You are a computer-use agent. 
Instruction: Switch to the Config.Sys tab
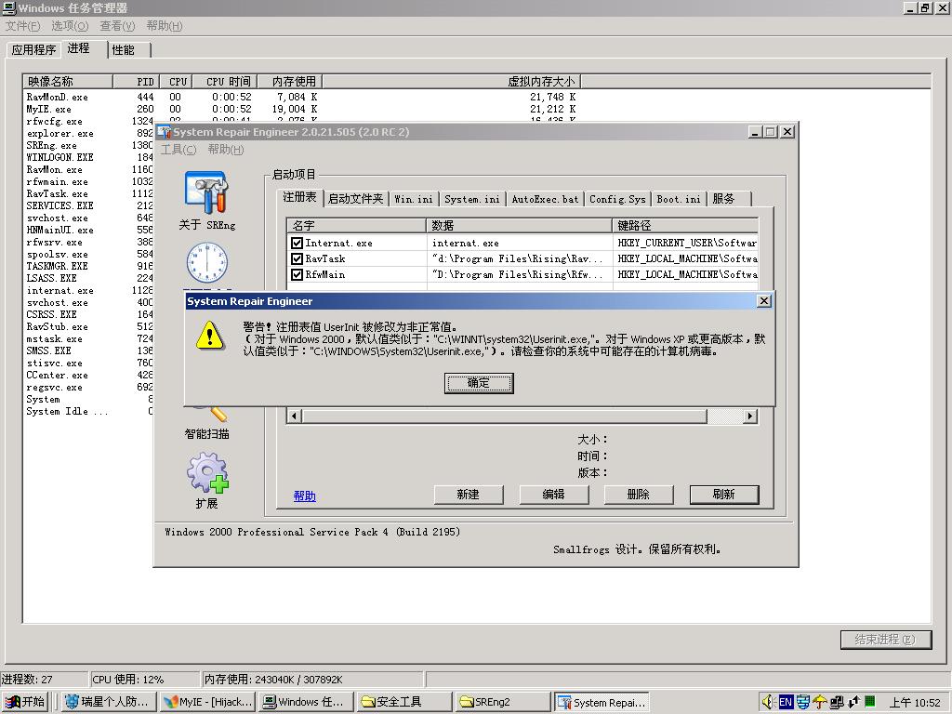[x=617, y=199]
